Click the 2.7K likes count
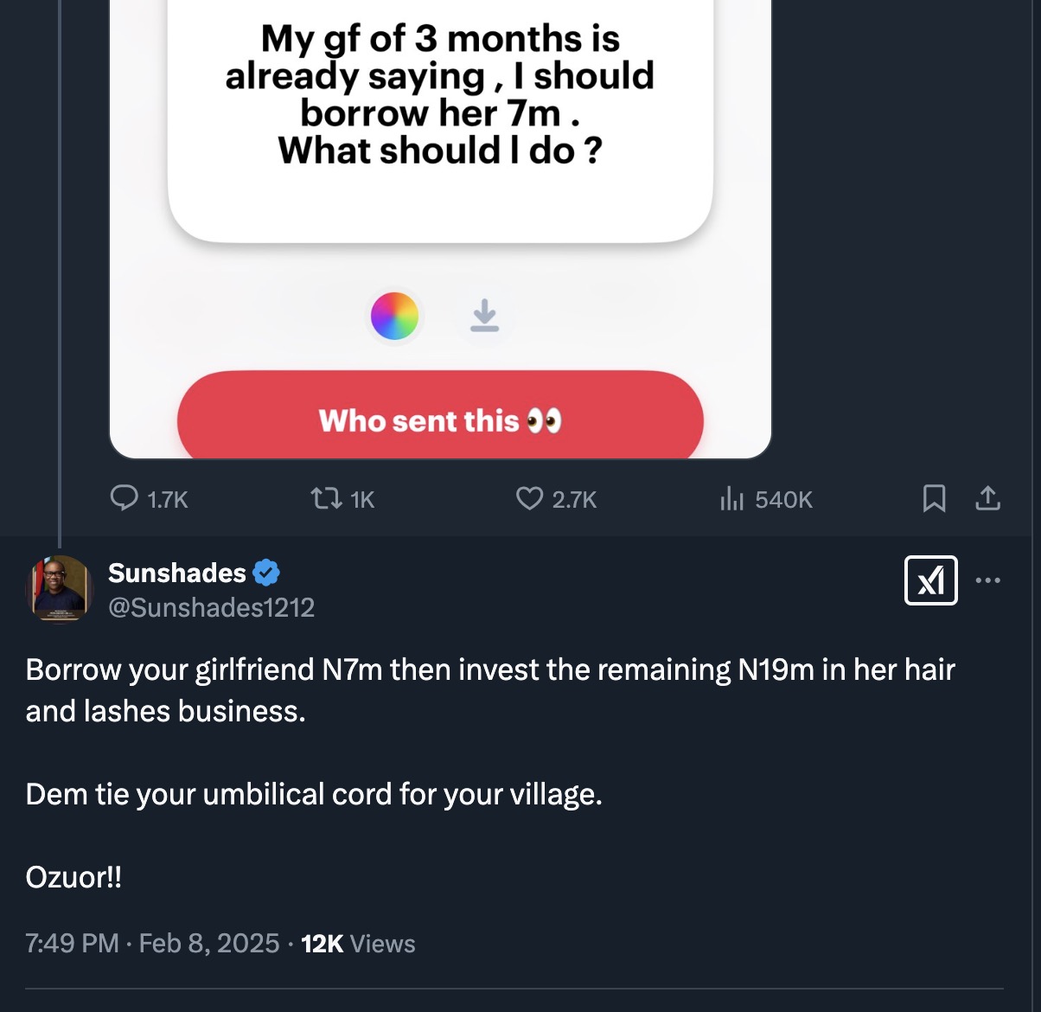Screen dimensions: 1041x1012 click(x=574, y=499)
